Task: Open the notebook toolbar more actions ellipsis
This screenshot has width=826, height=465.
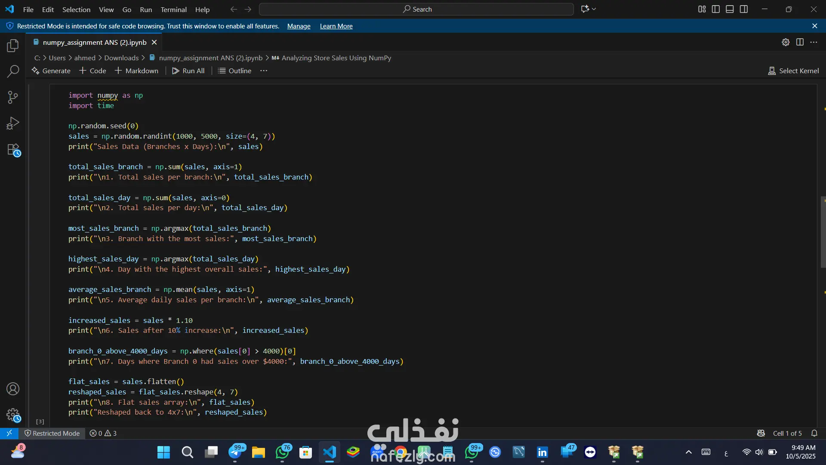Action: click(264, 71)
